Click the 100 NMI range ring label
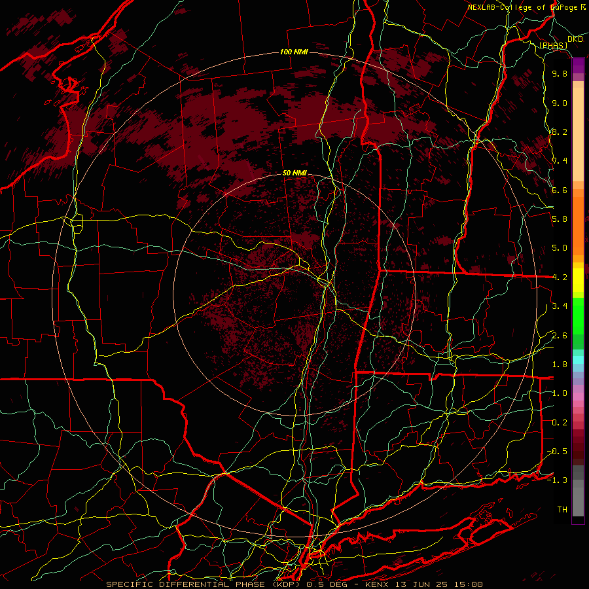Image resolution: width=589 pixels, height=589 pixels. (294, 52)
